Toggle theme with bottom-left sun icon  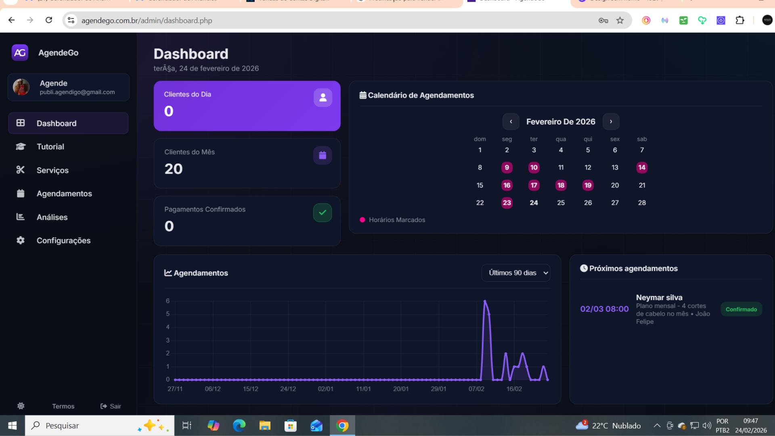pos(21,406)
